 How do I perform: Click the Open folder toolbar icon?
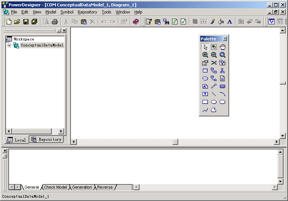[17, 22]
